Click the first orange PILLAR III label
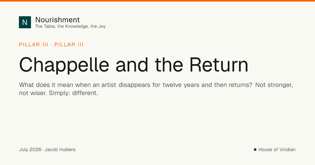The height and width of the screenshot is (165, 315). click(x=34, y=45)
